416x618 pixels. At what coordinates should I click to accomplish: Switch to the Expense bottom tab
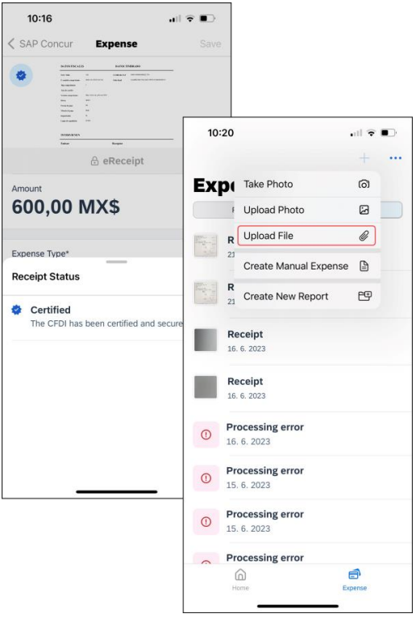coord(355,579)
